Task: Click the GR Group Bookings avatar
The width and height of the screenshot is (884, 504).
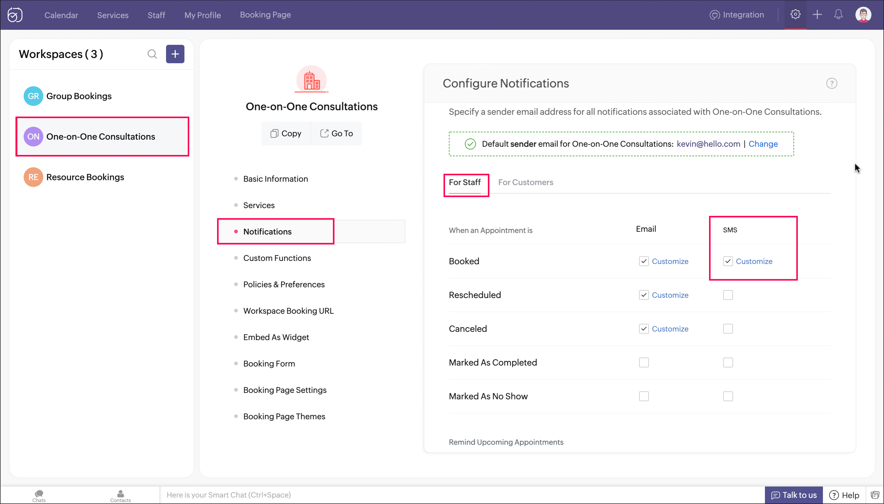Action: (x=33, y=96)
